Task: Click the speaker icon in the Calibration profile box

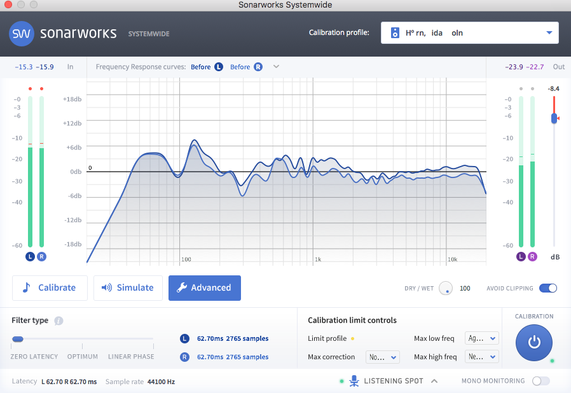Action: point(395,33)
